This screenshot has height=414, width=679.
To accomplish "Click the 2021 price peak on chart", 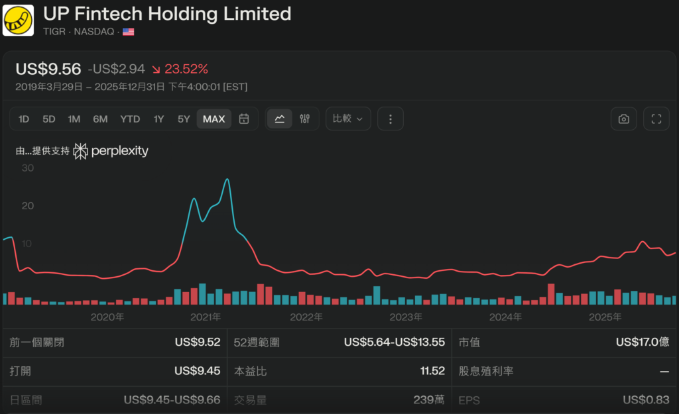I will [227, 180].
